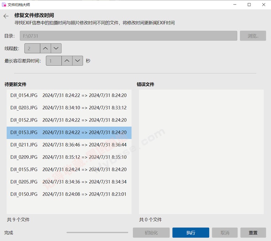Viewport: 271px width, 241px height.
Task: Click the back arrow icon
Action: coord(6,16)
